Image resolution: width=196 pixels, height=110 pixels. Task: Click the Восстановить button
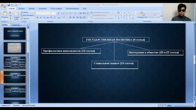(x=27, y=15)
